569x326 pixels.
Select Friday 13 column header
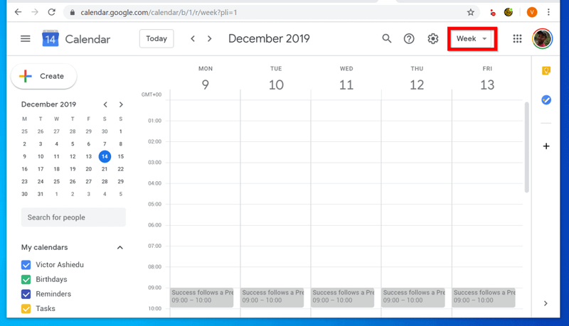pyautogui.click(x=487, y=79)
